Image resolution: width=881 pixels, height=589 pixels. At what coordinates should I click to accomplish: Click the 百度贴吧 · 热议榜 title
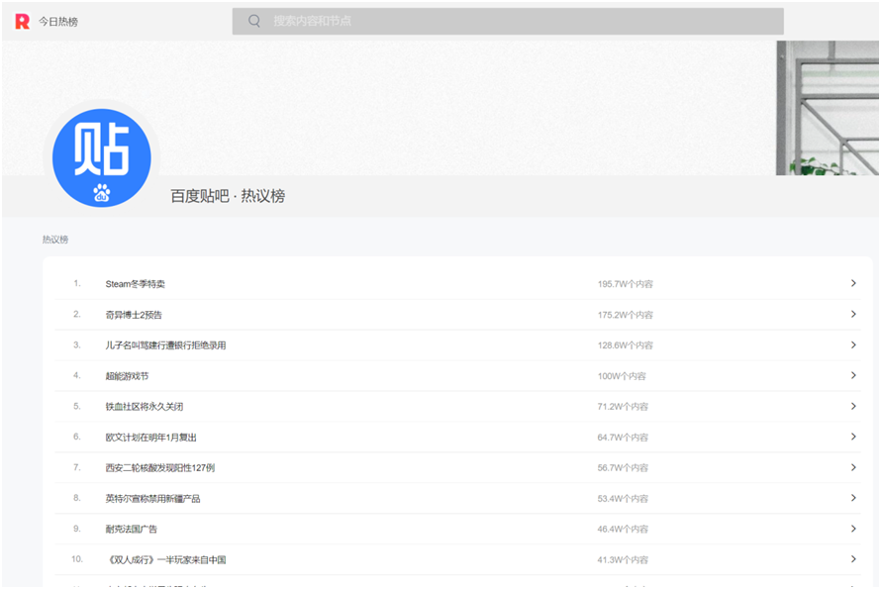(228, 196)
